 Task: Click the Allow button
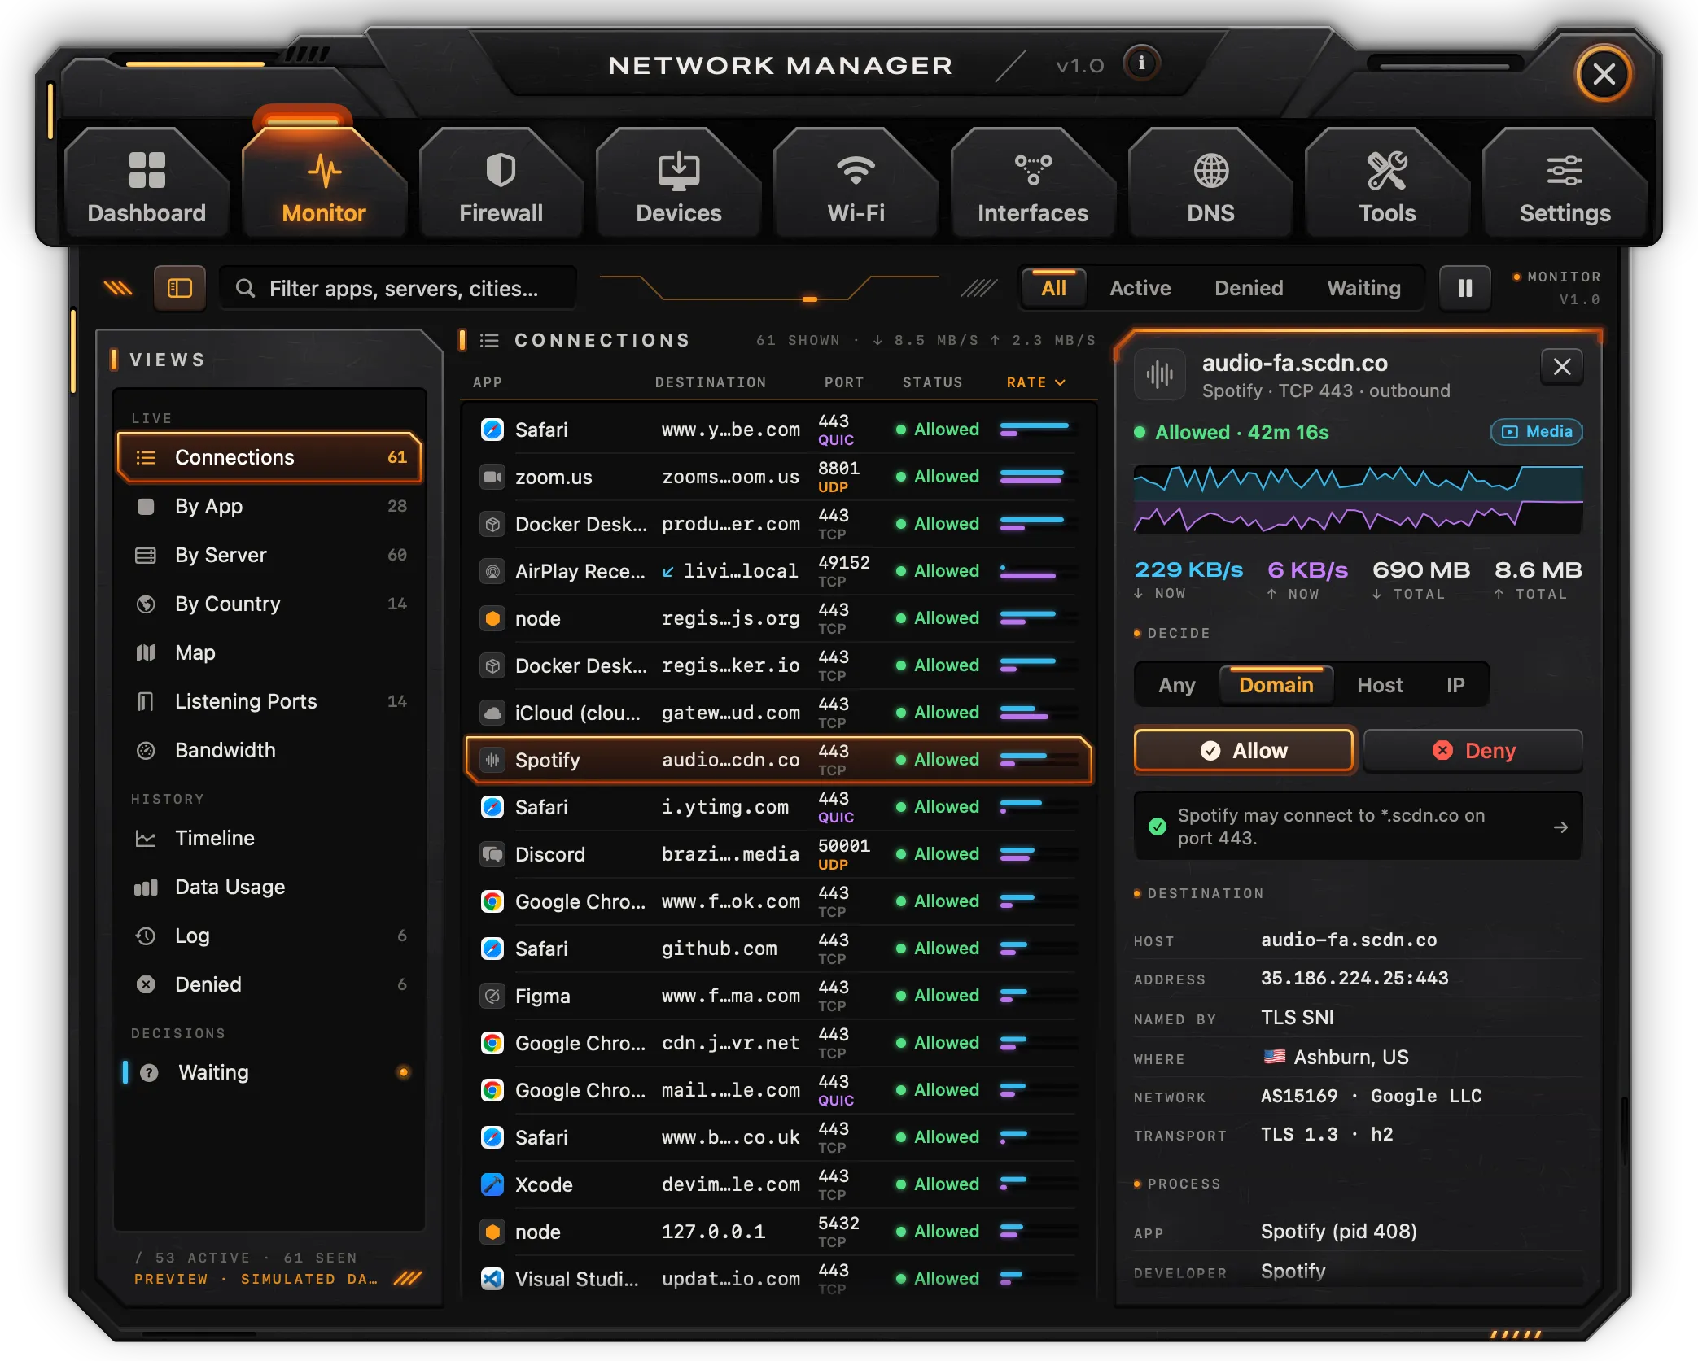coord(1243,750)
